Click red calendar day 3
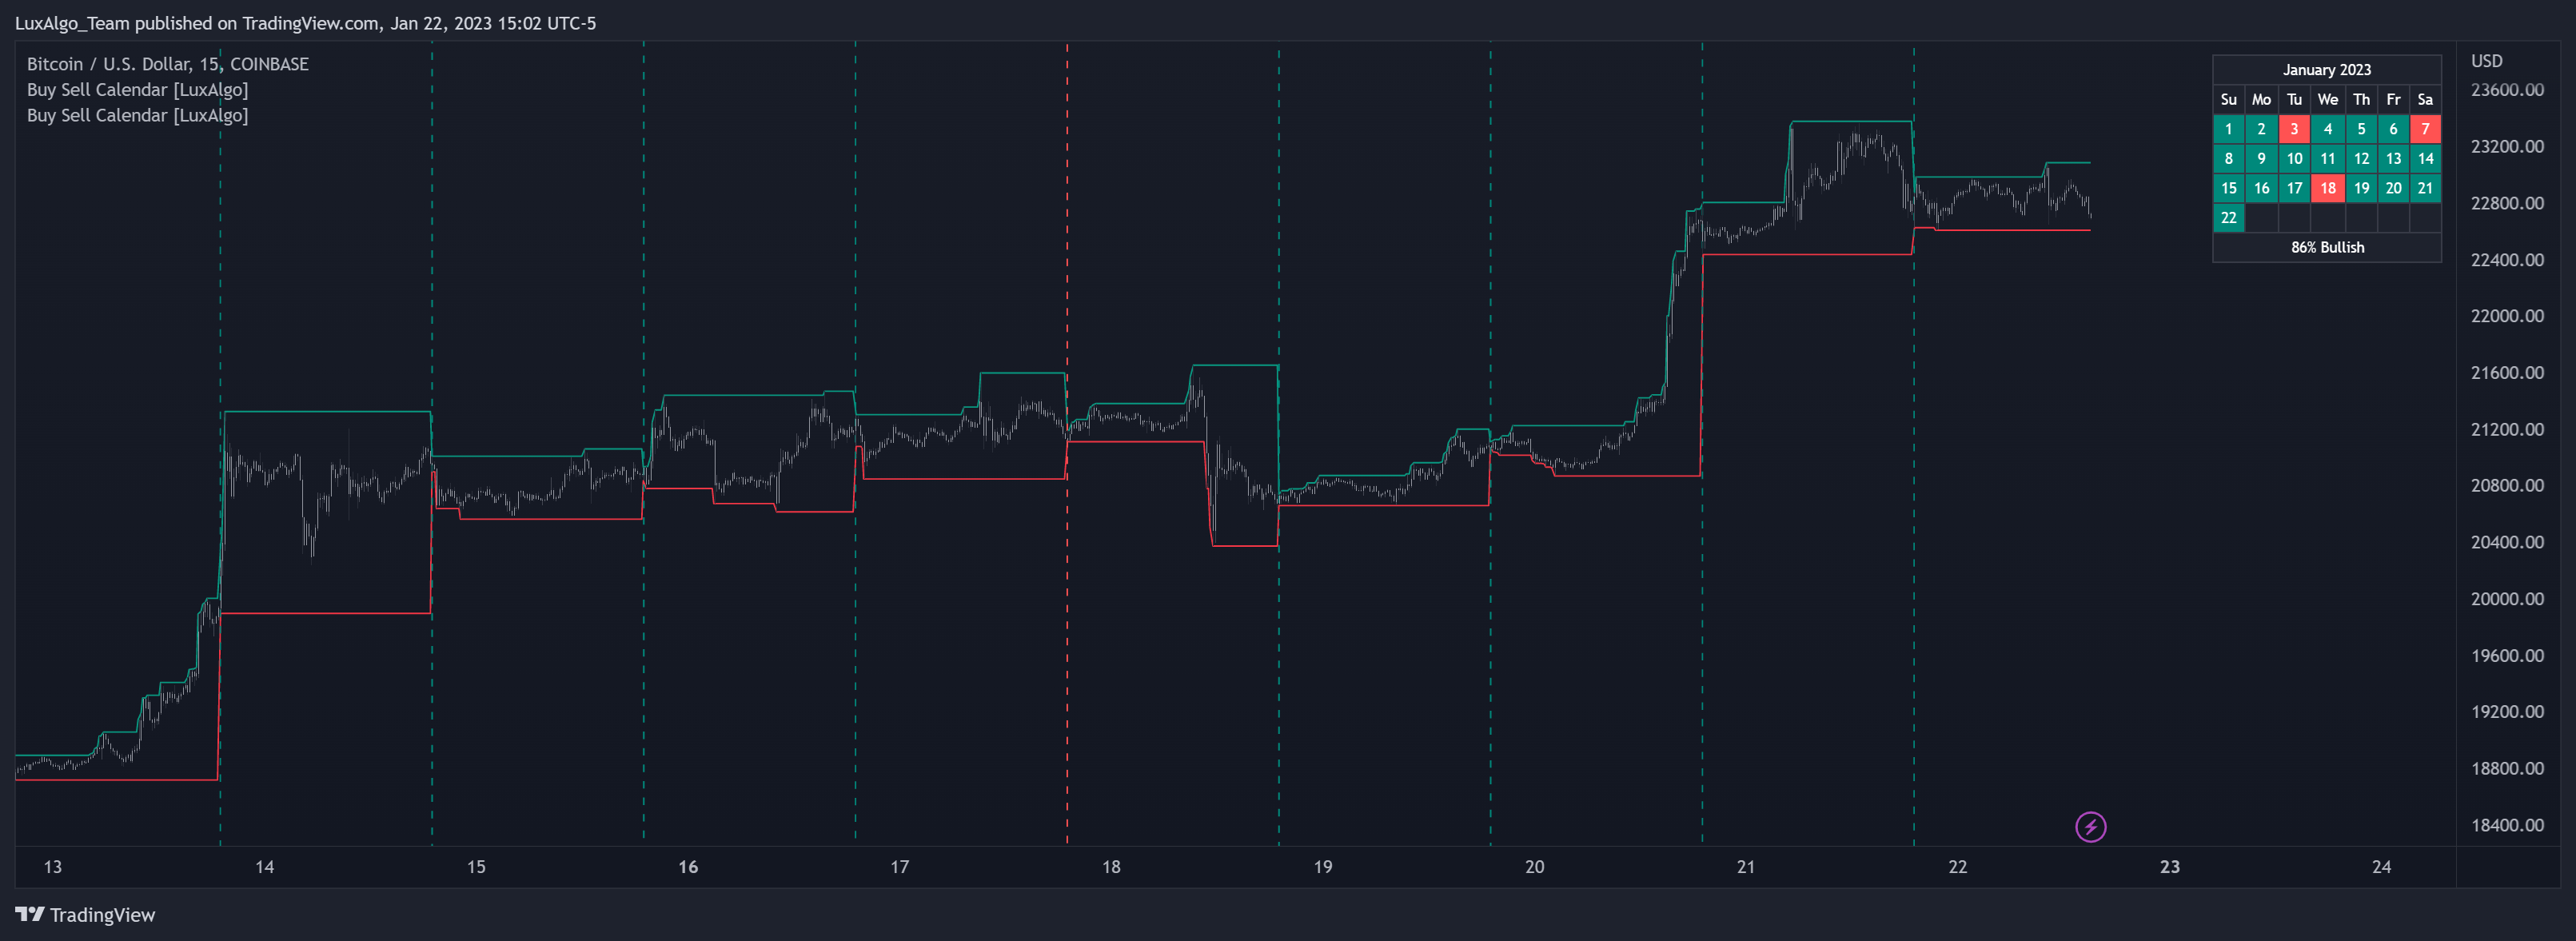The width and height of the screenshot is (2576, 941). click(x=2294, y=129)
